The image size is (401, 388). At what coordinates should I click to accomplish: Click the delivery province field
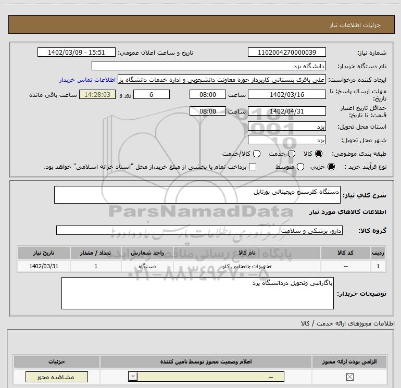[x=286, y=127]
